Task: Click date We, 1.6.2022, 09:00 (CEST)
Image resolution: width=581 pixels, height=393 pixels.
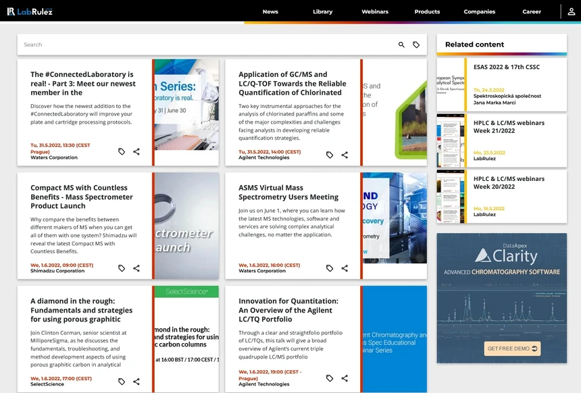Action: coord(62,265)
